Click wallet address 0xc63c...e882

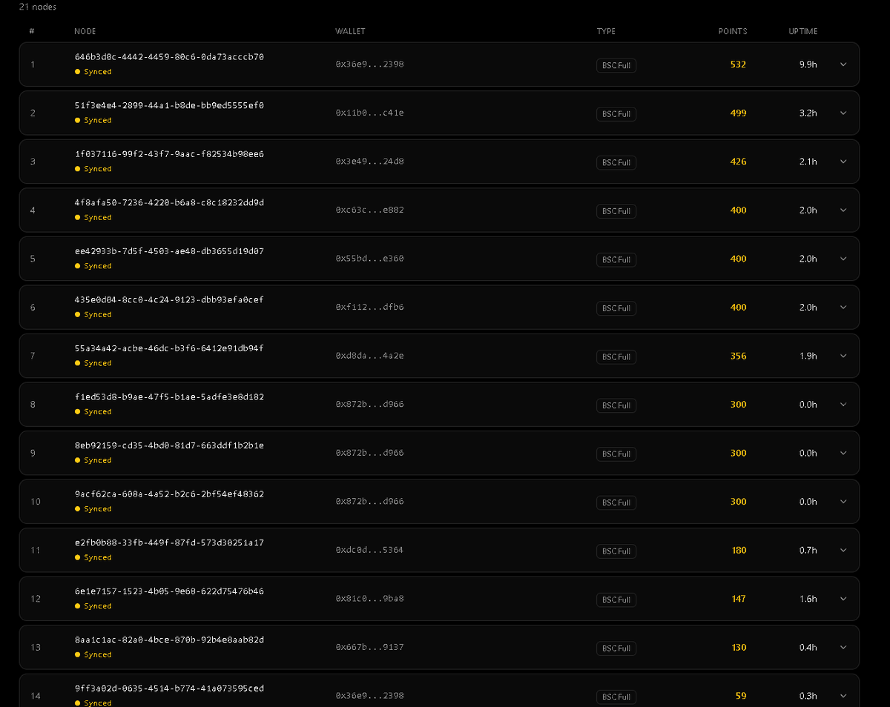click(369, 210)
